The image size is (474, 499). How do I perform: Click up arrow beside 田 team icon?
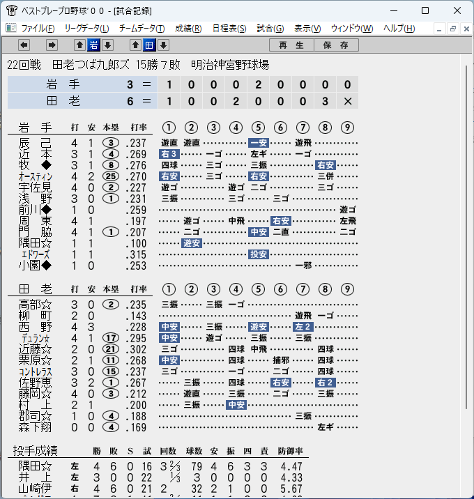(135, 45)
